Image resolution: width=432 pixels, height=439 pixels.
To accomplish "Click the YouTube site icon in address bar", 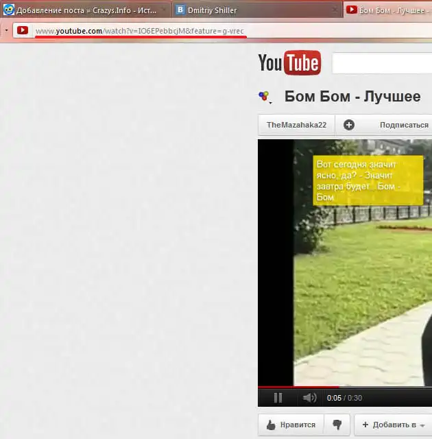I will 23,31.
